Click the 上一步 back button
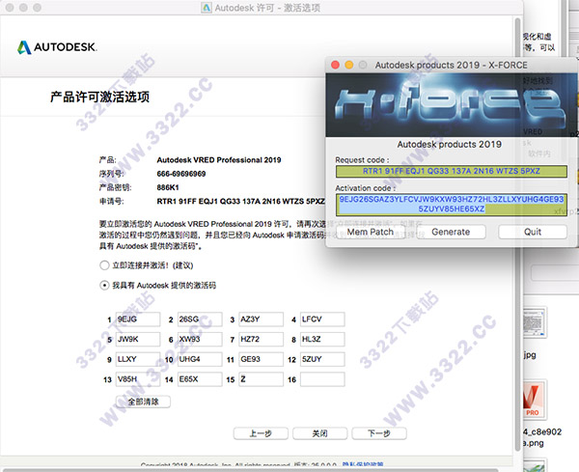 tap(261, 433)
